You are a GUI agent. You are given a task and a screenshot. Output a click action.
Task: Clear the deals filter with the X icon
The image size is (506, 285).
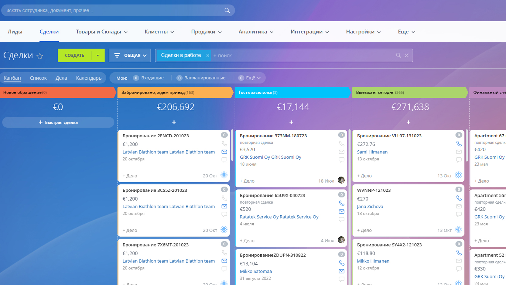point(407,55)
